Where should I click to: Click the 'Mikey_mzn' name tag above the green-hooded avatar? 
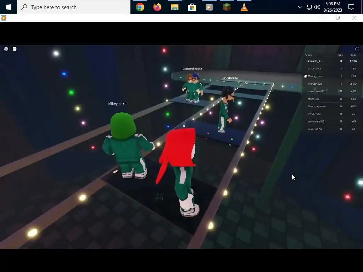coord(117,104)
